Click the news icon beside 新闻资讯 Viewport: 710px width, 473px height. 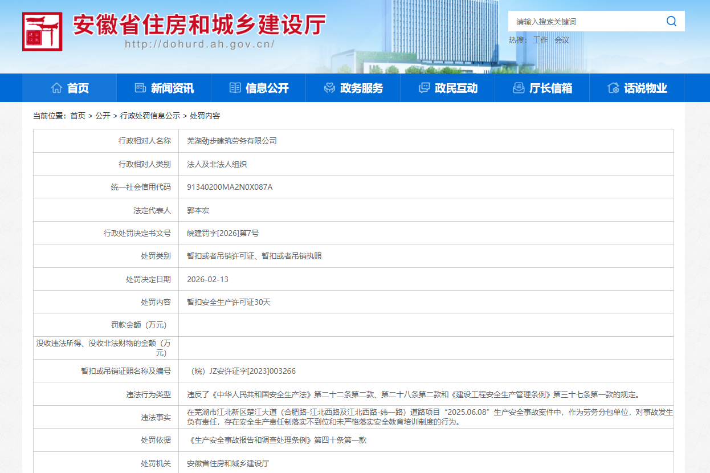(140, 88)
